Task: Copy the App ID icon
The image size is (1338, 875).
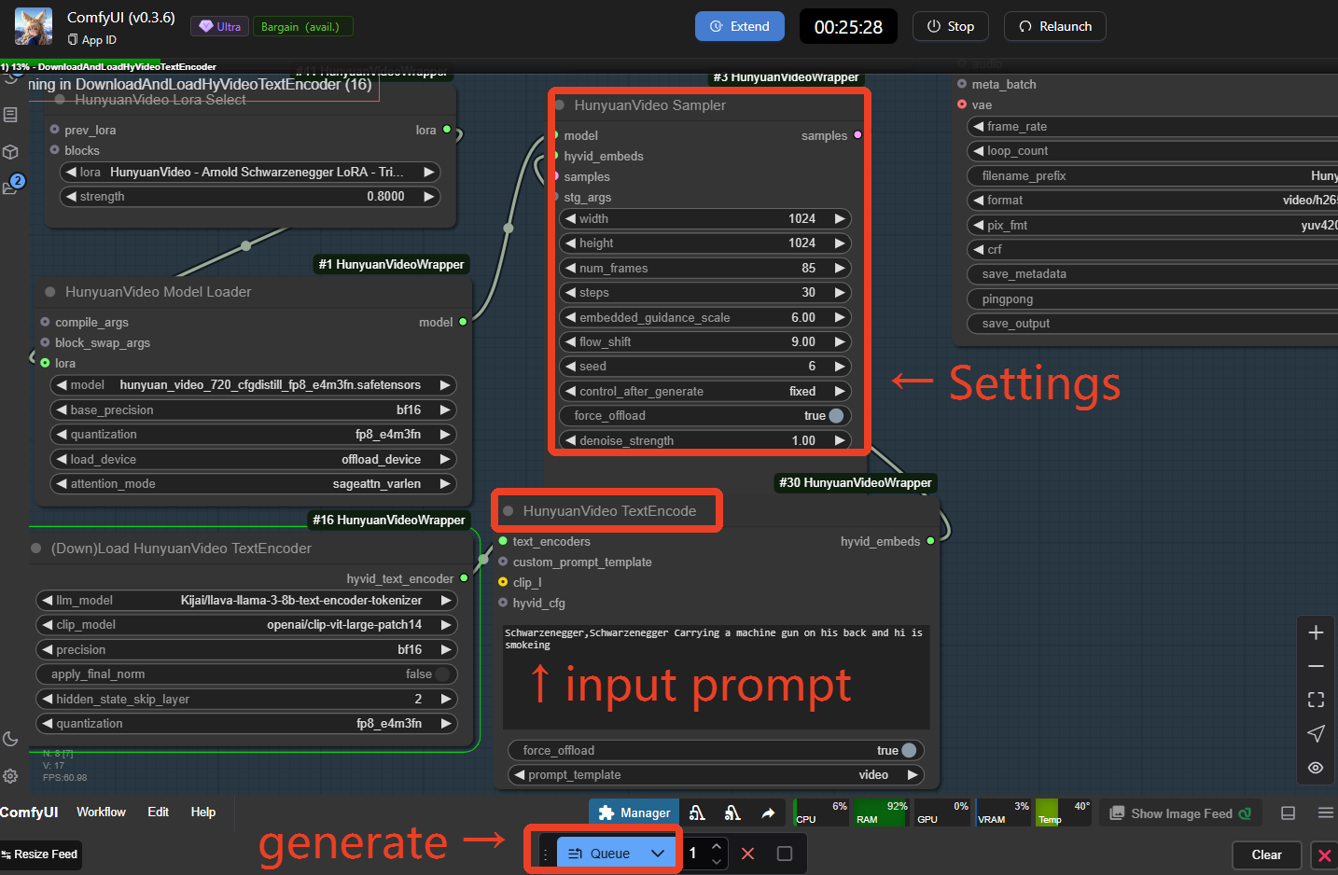Action: 73,40
